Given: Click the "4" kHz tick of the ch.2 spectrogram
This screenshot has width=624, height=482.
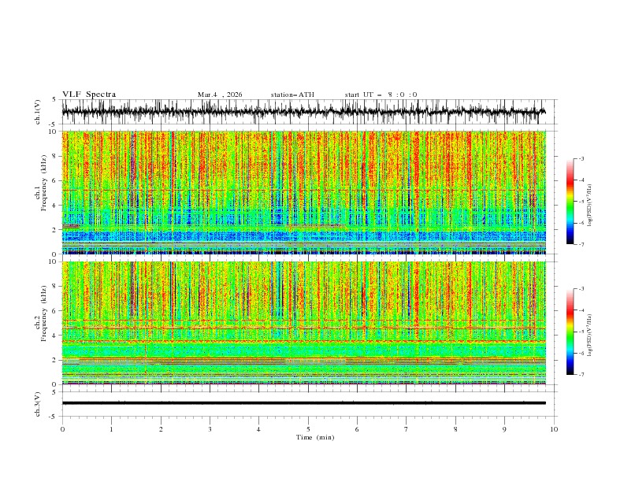Looking at the screenshot, I should (54, 336).
